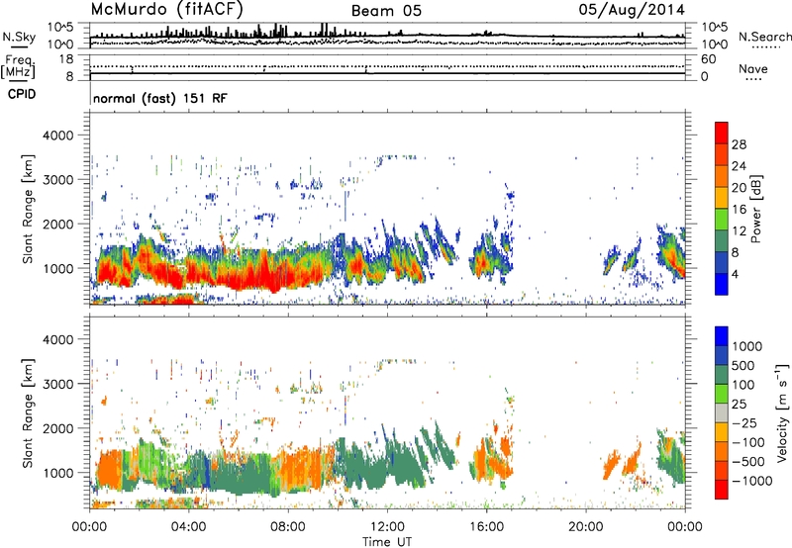Click the 100 label on velocity colorbar
The width and height of the screenshot is (792, 548).
[743, 385]
